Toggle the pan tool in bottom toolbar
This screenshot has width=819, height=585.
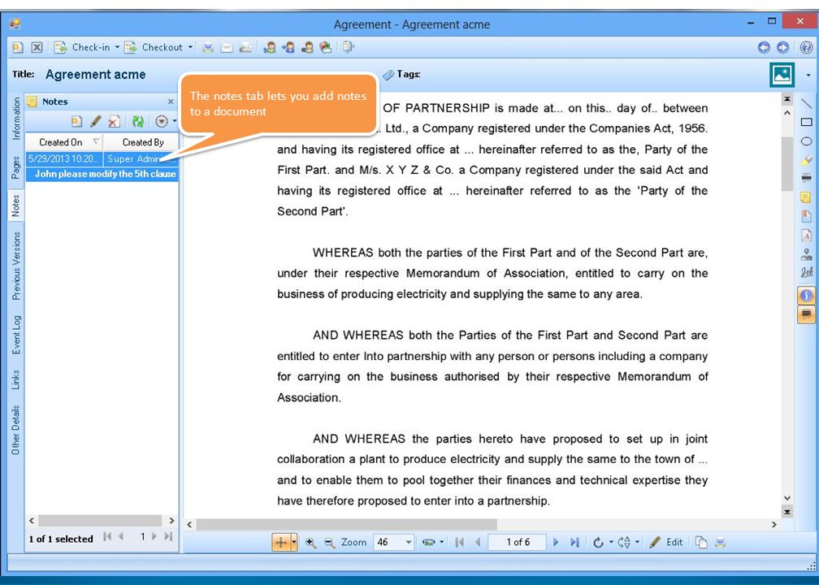tap(281, 543)
